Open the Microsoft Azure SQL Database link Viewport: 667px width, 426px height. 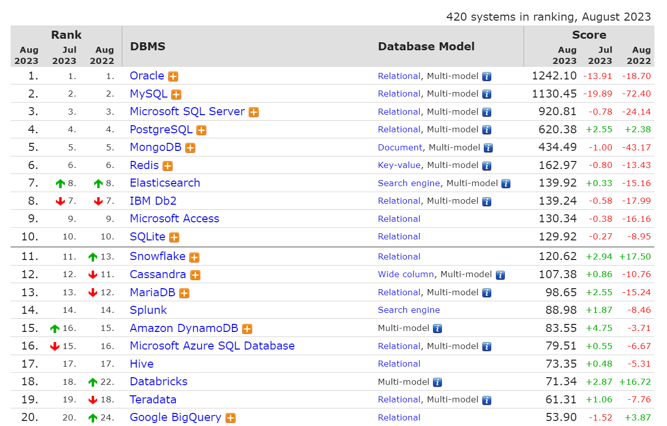pos(212,346)
